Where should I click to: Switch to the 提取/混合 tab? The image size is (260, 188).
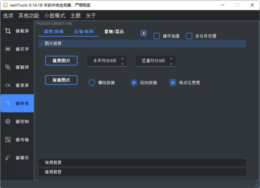114,32
